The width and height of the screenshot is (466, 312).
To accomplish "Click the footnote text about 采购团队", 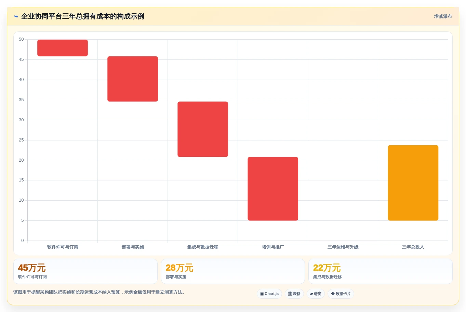I will pos(99,292).
